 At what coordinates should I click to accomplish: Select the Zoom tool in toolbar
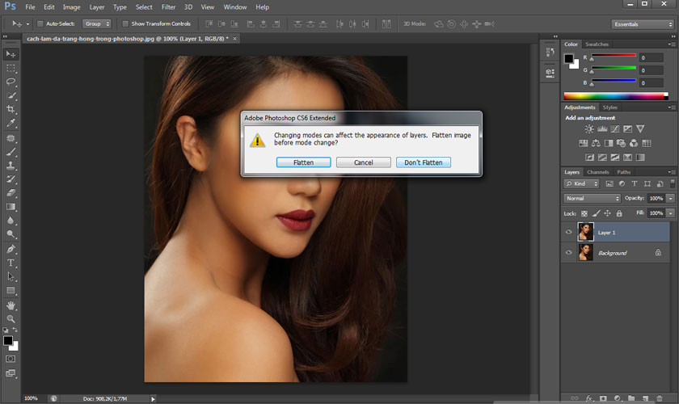[11, 319]
